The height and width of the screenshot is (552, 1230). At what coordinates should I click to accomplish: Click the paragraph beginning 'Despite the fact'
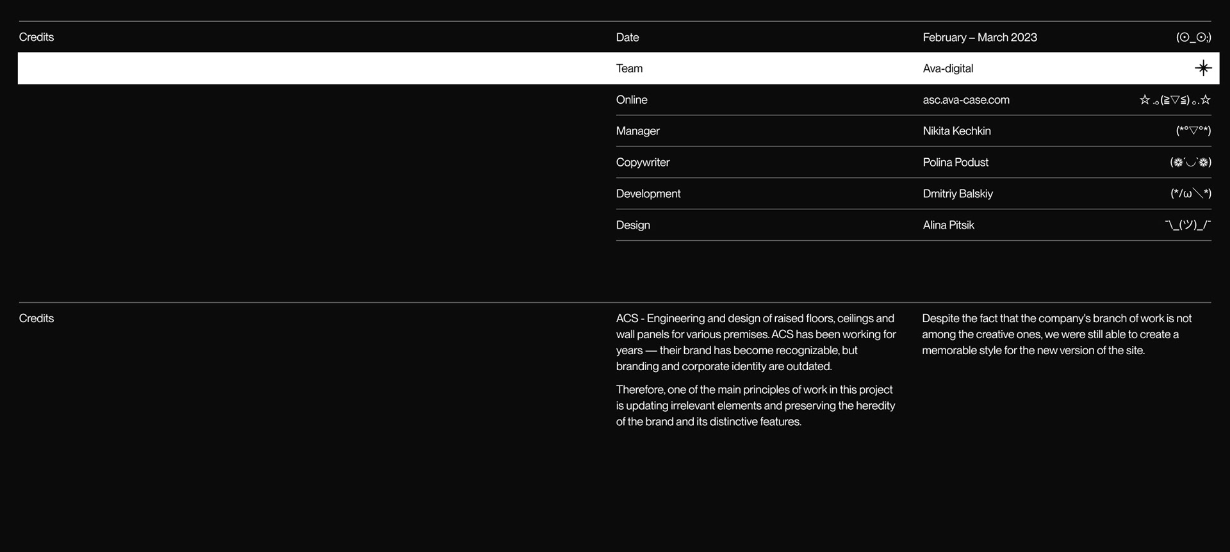[1057, 334]
